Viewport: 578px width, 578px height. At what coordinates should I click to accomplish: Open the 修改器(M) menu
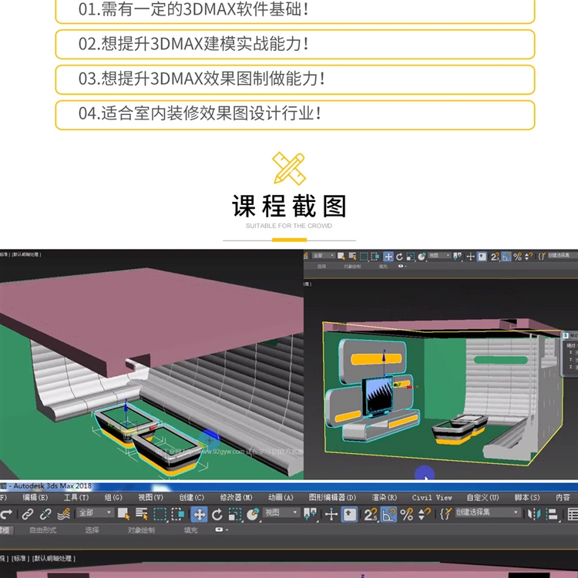pyautogui.click(x=237, y=497)
